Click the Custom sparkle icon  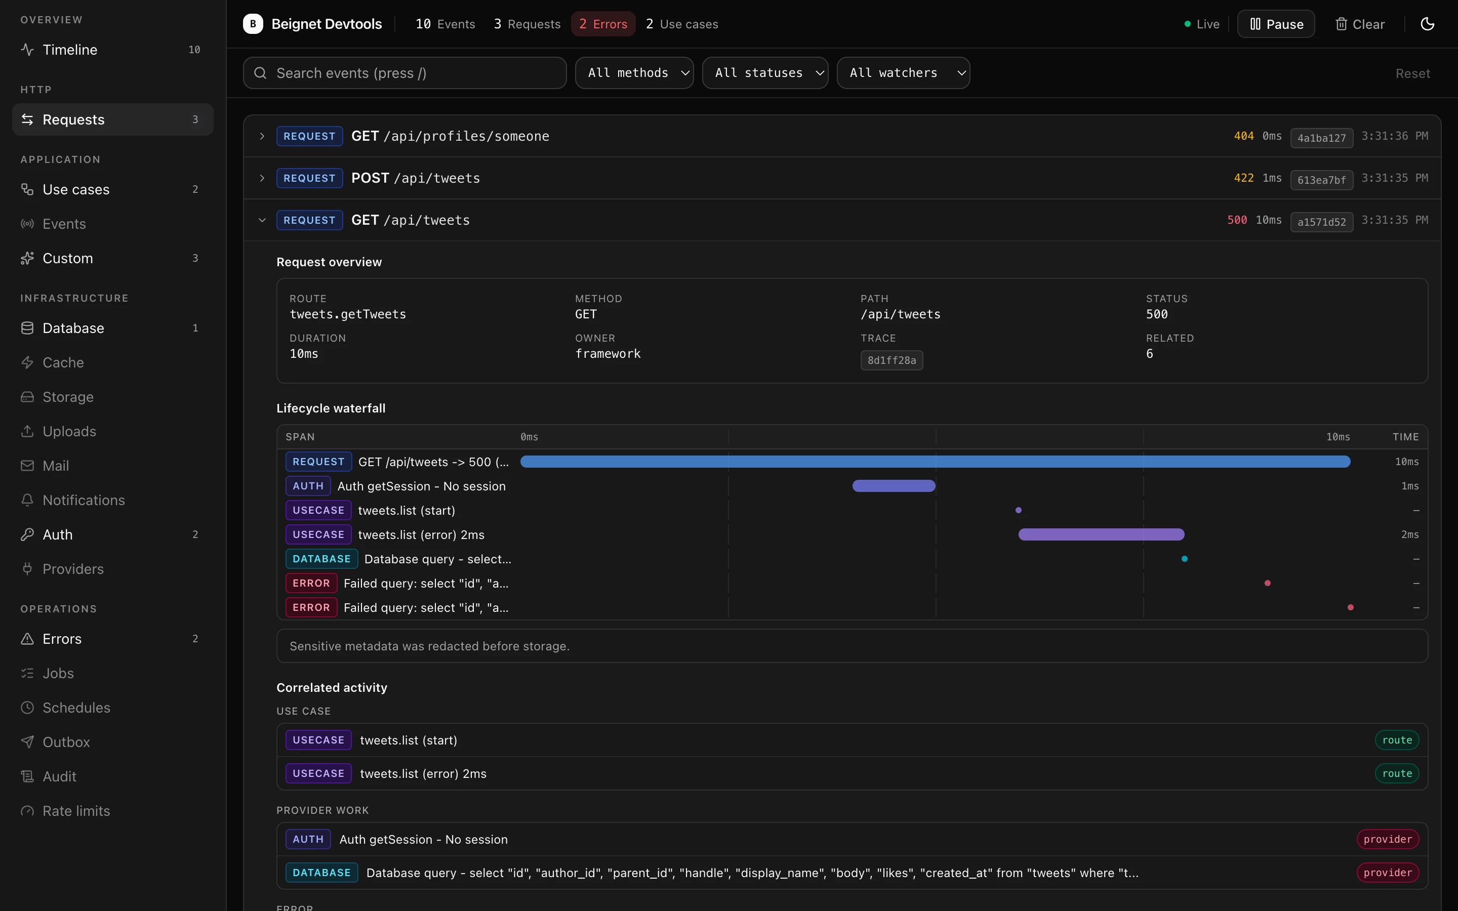27,258
